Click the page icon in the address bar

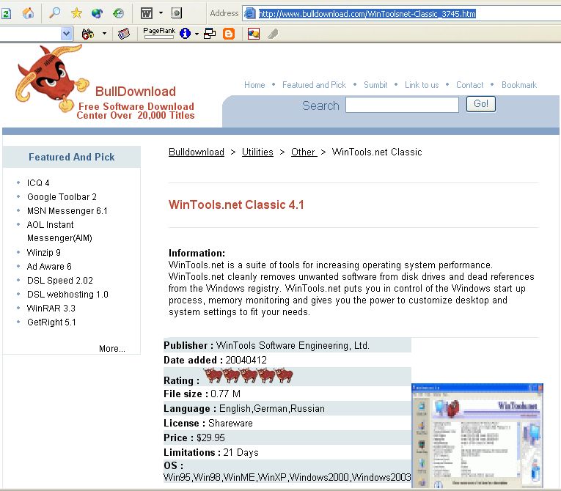point(249,14)
